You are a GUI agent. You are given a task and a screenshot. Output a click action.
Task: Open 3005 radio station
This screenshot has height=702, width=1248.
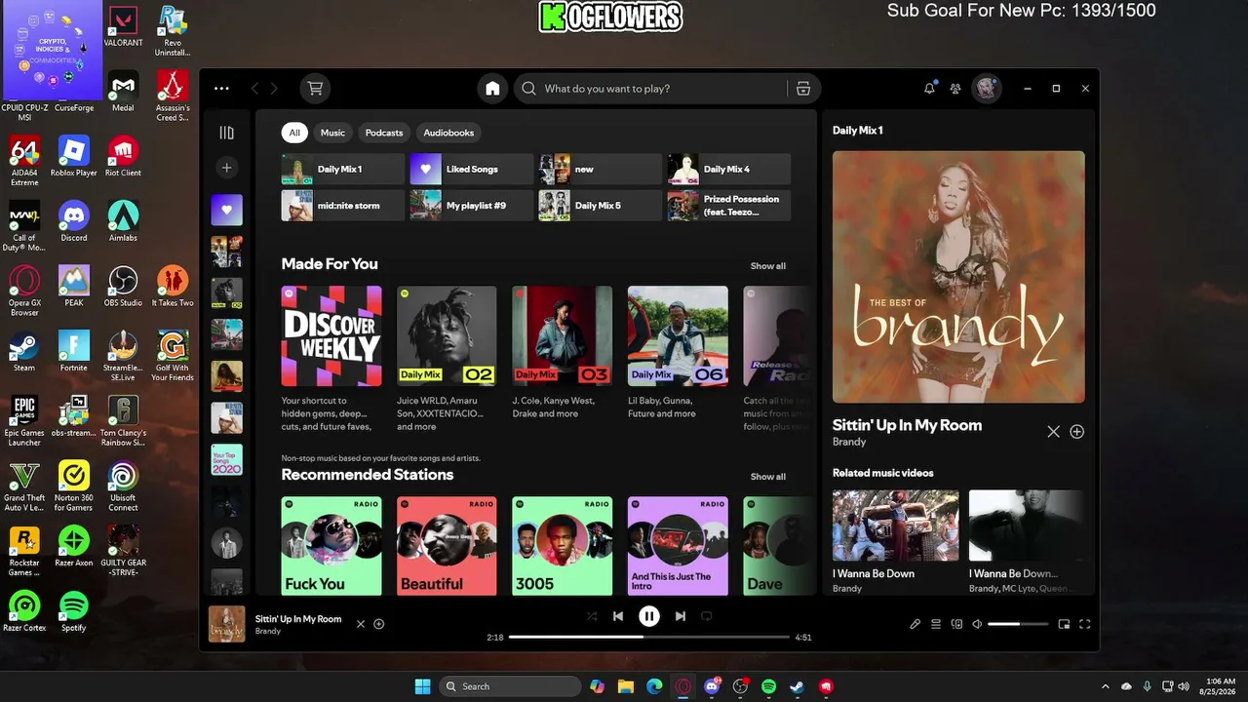(563, 545)
